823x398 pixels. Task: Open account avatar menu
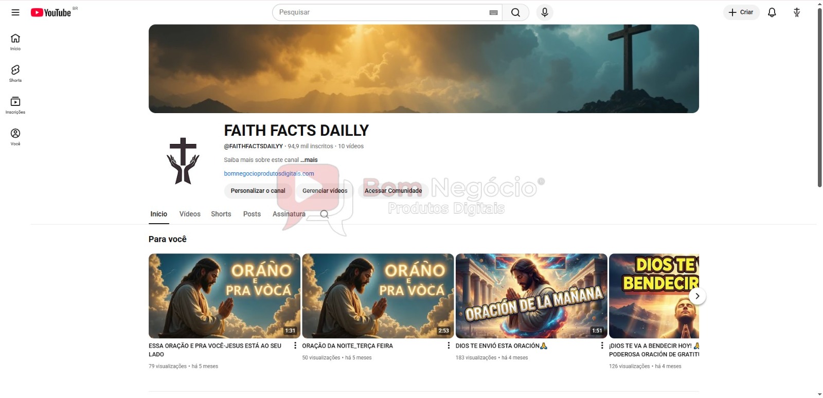tap(796, 12)
